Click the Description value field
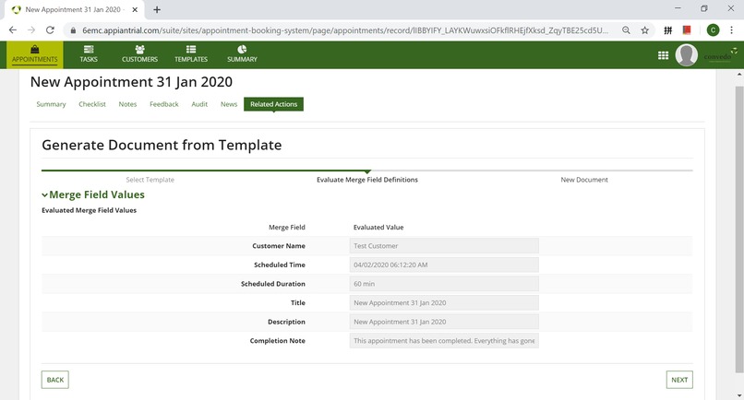This screenshot has width=744, height=400. point(444,322)
